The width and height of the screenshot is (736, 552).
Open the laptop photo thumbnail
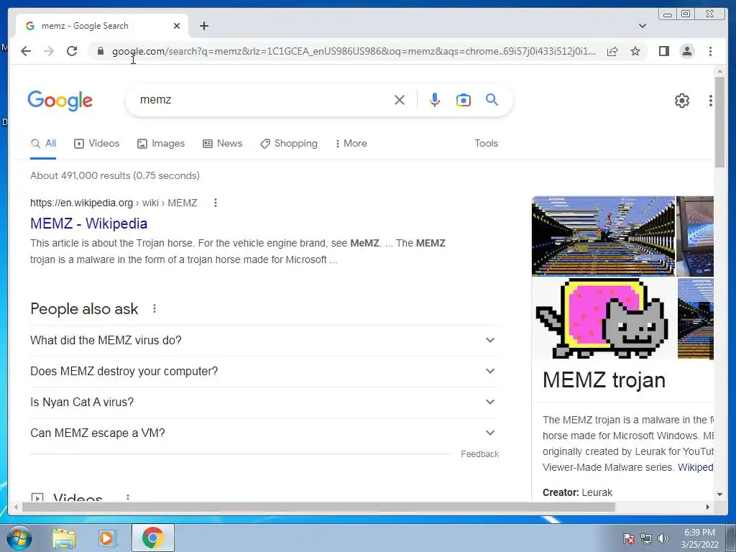click(x=695, y=236)
